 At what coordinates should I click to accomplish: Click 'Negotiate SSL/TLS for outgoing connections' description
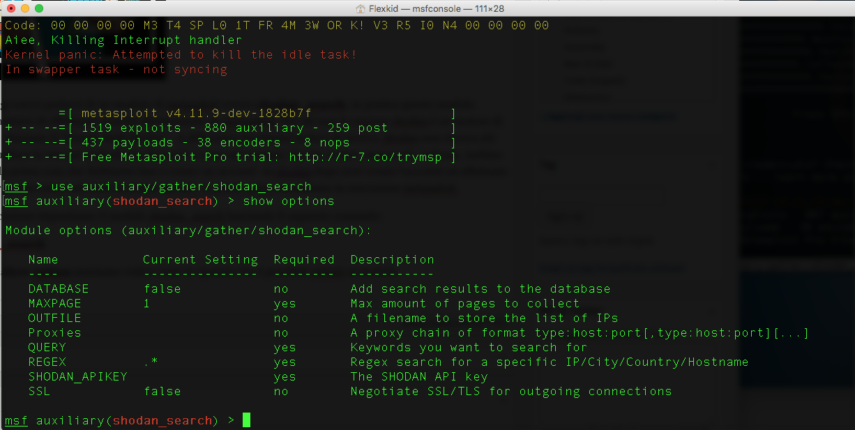(x=511, y=391)
